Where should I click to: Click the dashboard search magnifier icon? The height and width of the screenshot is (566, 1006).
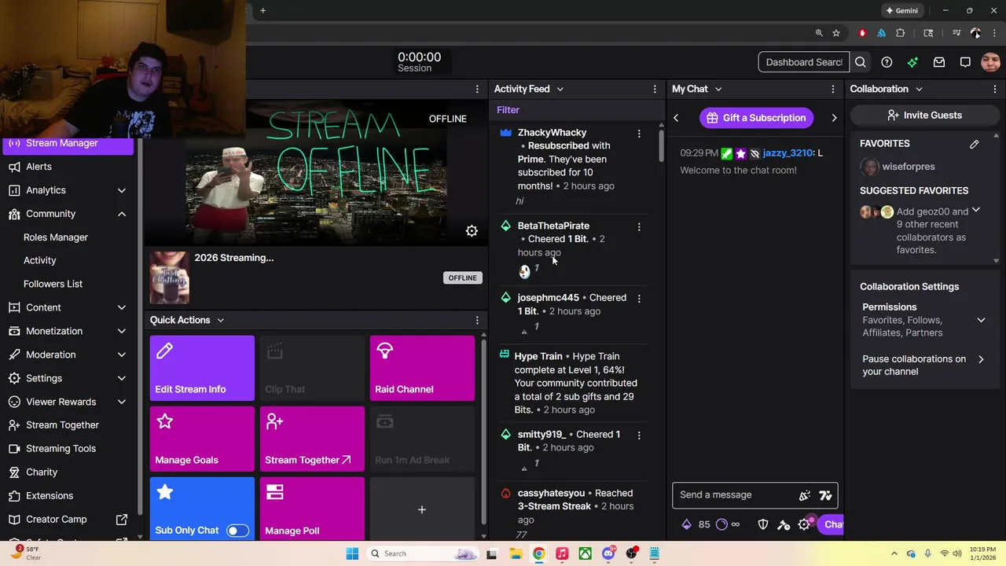pyautogui.click(x=861, y=62)
